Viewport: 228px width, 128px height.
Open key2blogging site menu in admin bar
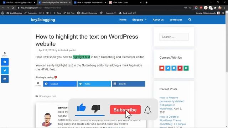14,13
